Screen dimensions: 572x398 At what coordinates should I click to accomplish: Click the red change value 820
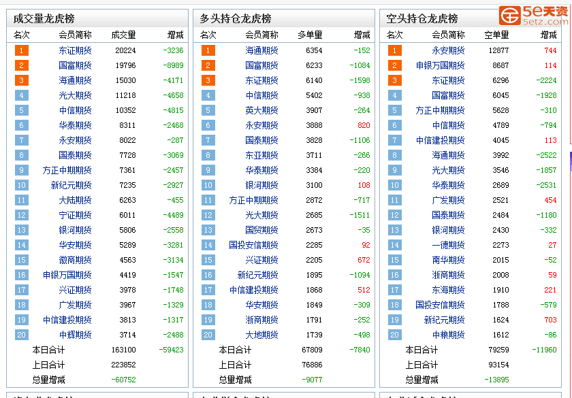[x=364, y=125]
